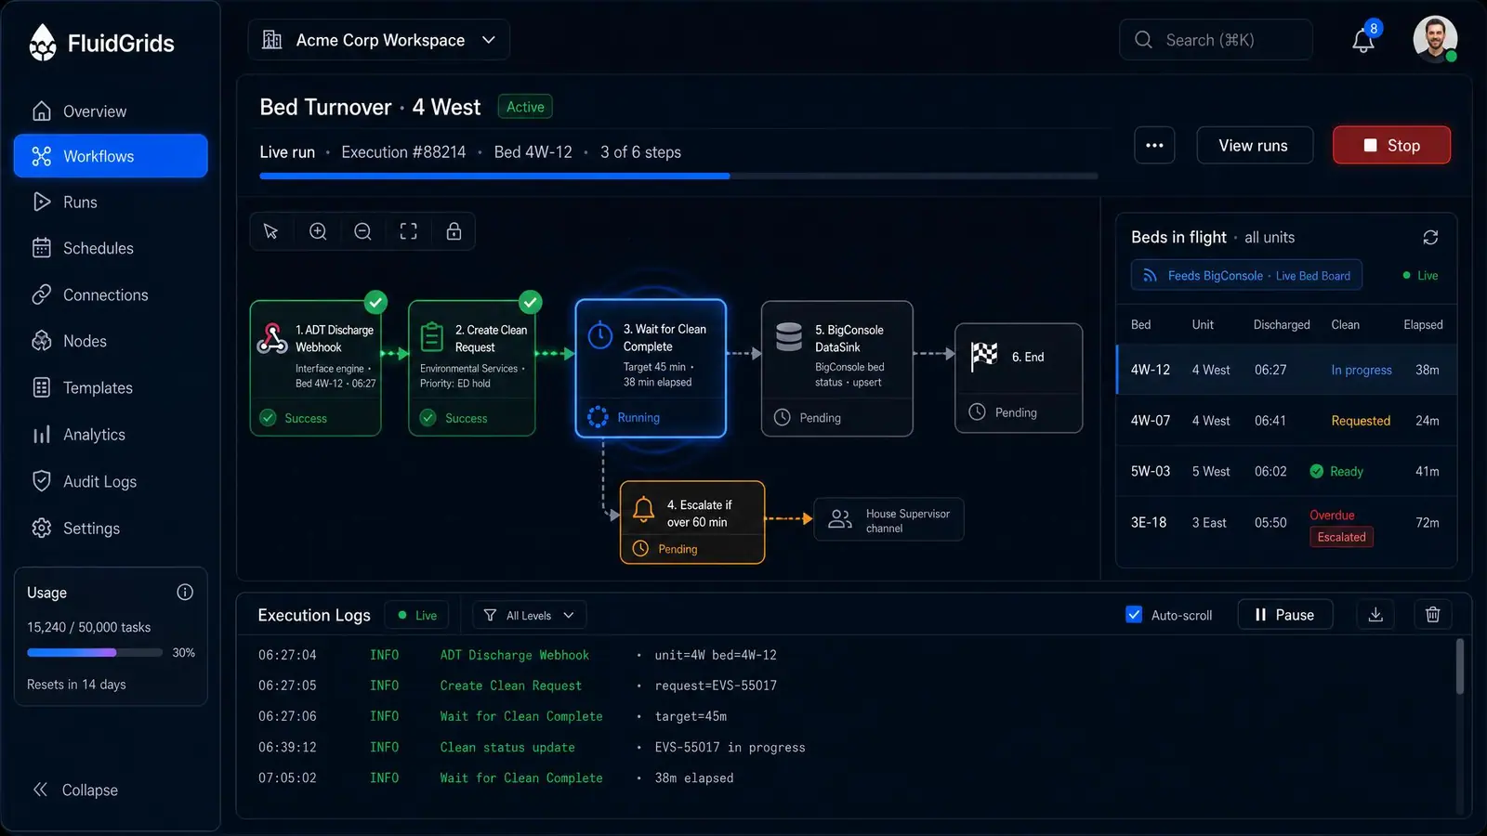The image size is (1487, 836).
Task: Select bed row 4W-12
Action: (x=1286, y=370)
